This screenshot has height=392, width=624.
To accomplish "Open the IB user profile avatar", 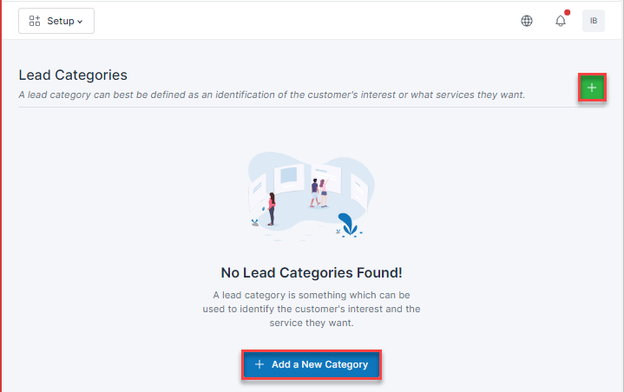I will [594, 21].
